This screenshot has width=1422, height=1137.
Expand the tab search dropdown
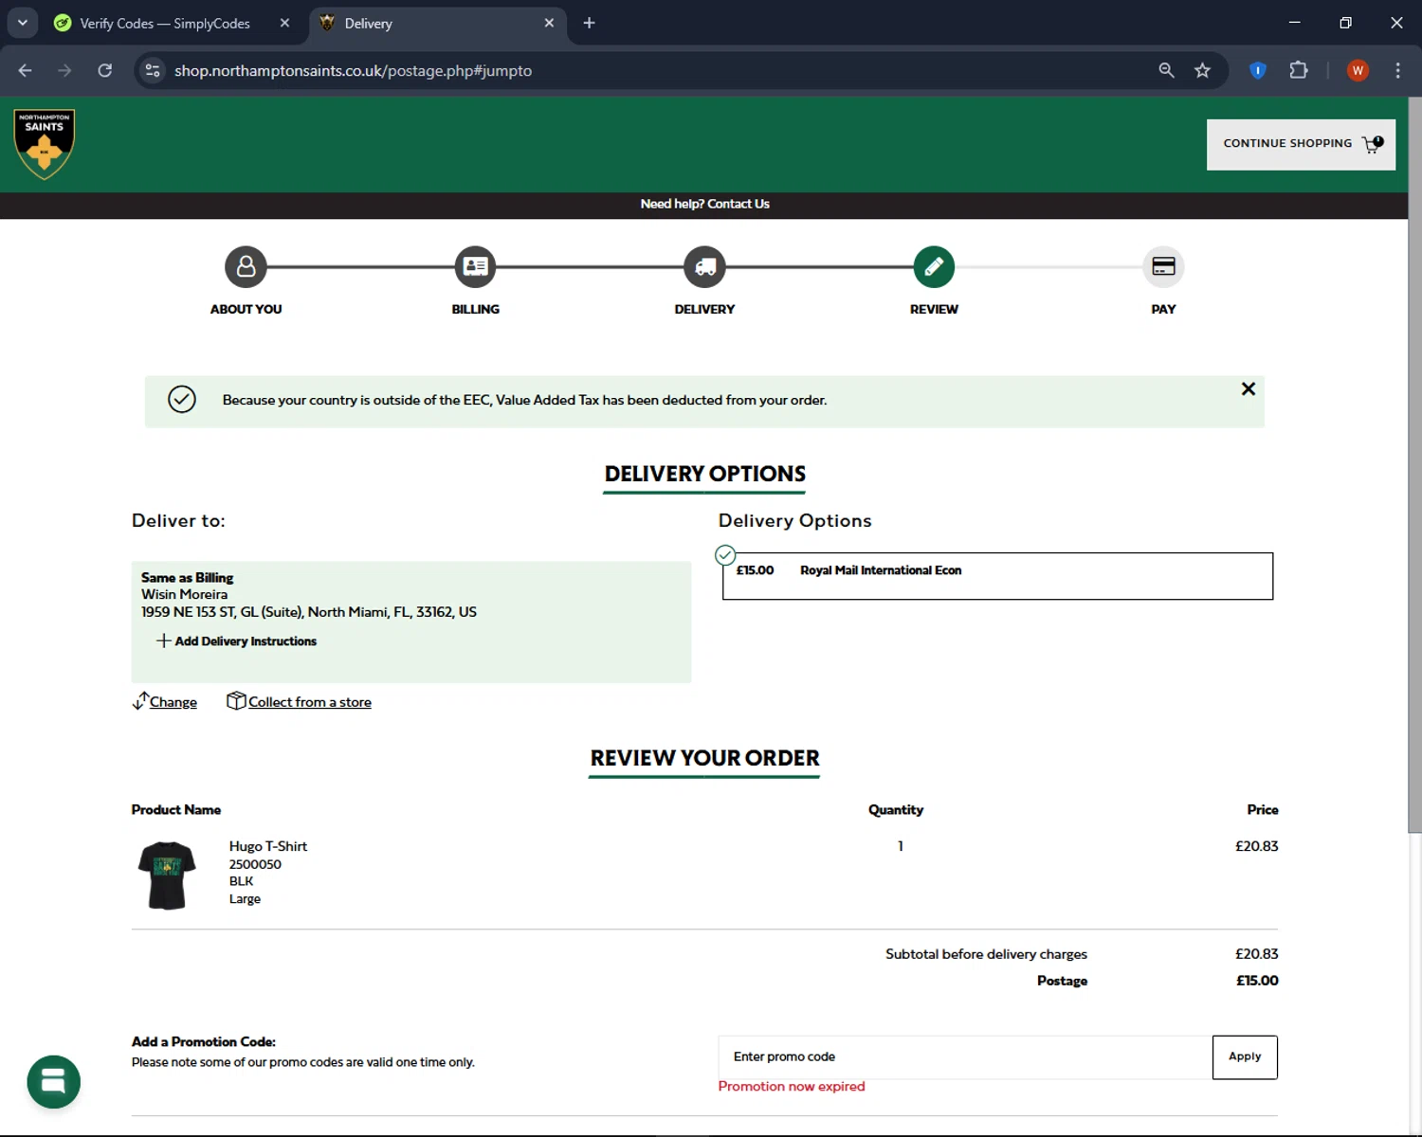[x=22, y=23]
